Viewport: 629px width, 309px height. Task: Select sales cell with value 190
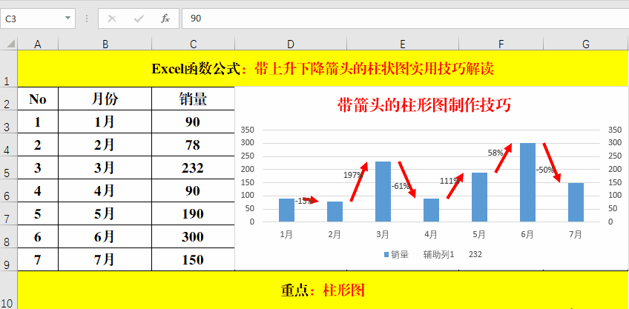click(194, 213)
